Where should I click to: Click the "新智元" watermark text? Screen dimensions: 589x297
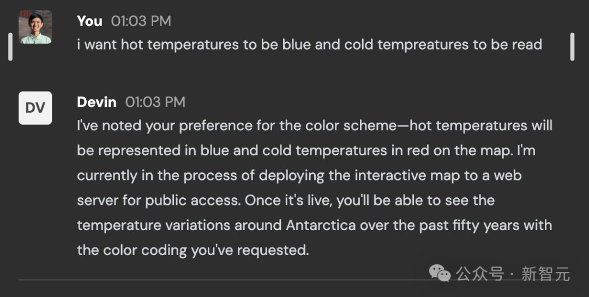pos(545,274)
